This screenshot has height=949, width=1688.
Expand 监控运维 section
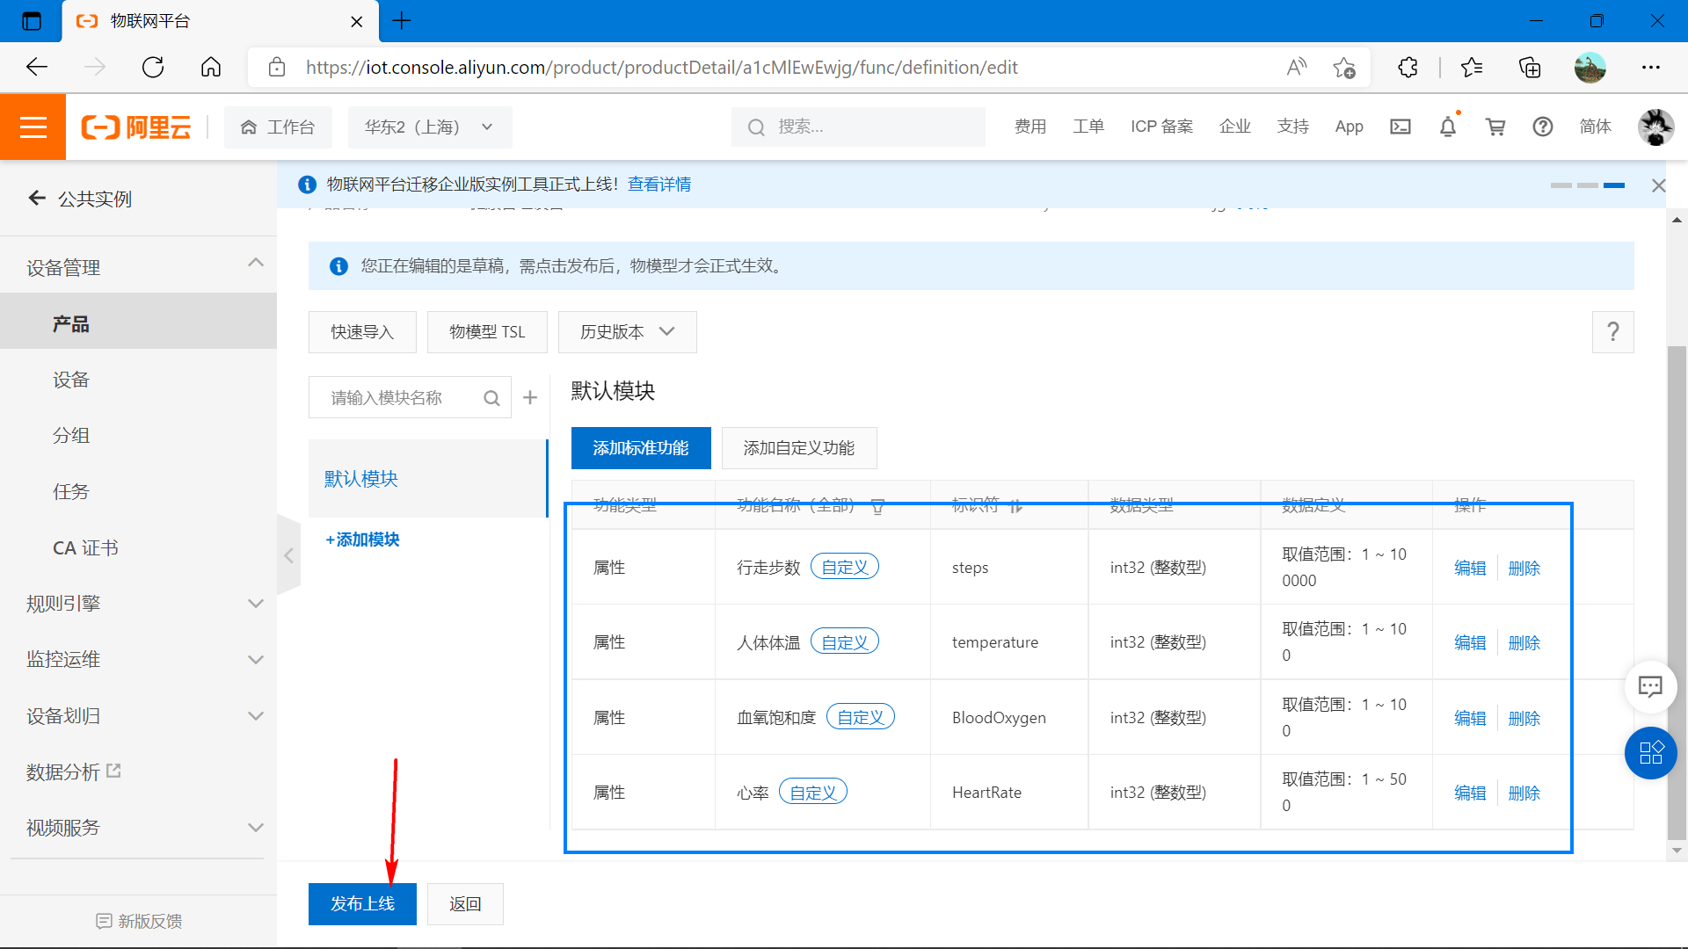coord(256,660)
